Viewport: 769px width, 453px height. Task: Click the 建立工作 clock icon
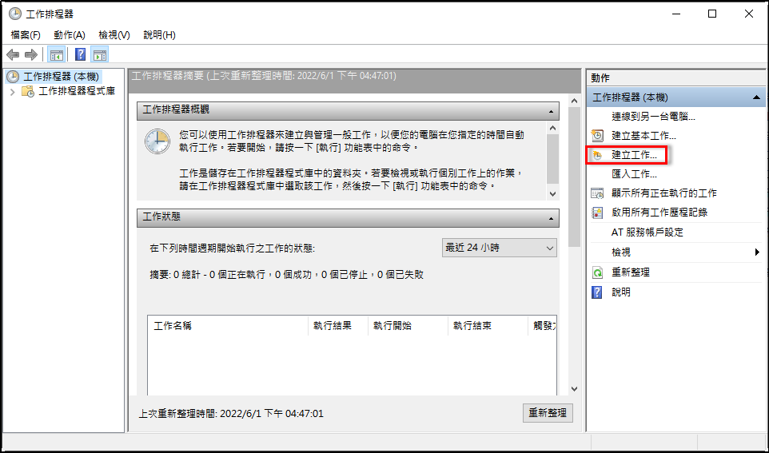point(597,155)
